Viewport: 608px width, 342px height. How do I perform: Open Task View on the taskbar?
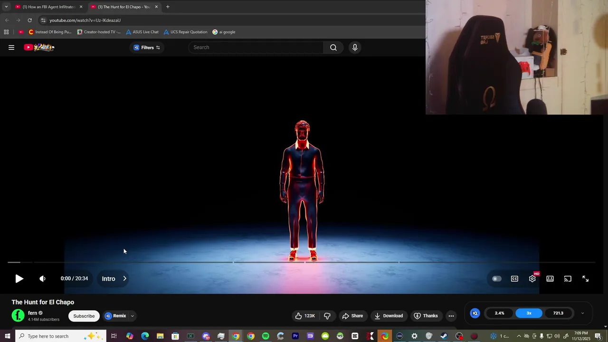114,336
